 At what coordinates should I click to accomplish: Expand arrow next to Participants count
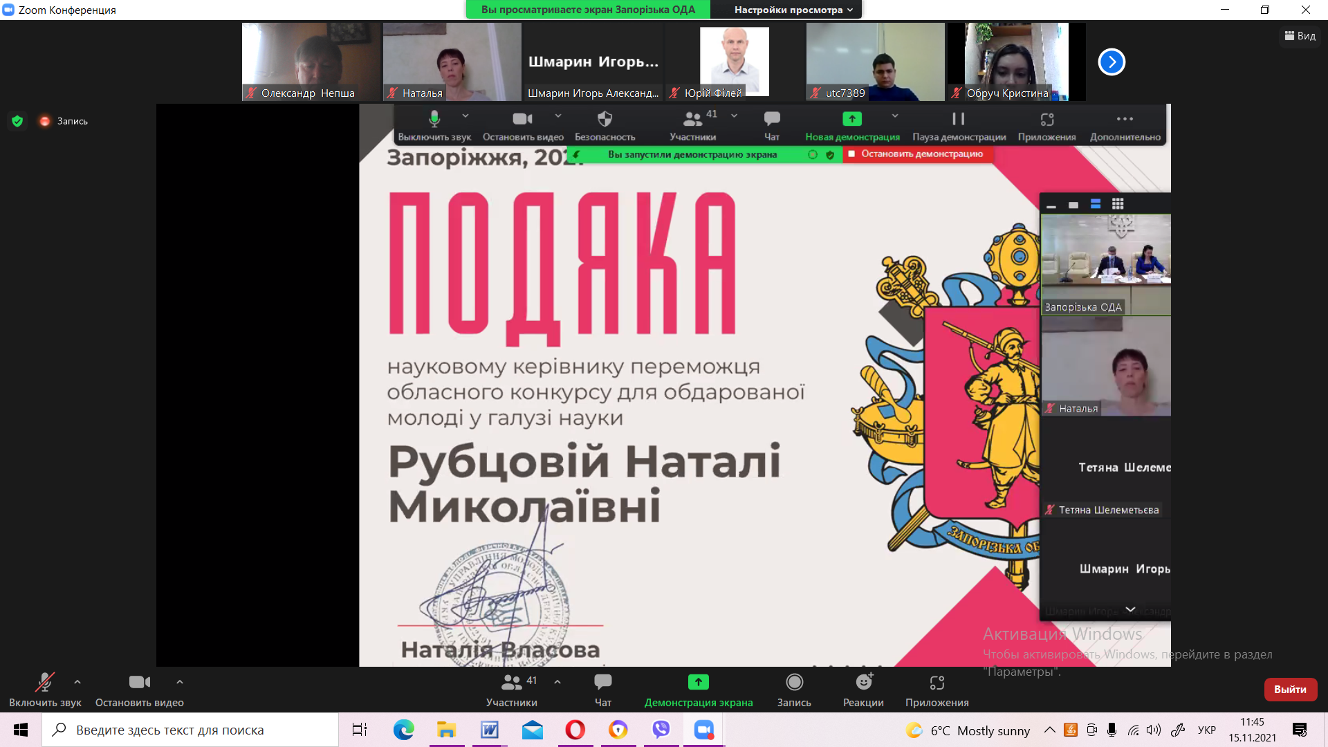(557, 682)
